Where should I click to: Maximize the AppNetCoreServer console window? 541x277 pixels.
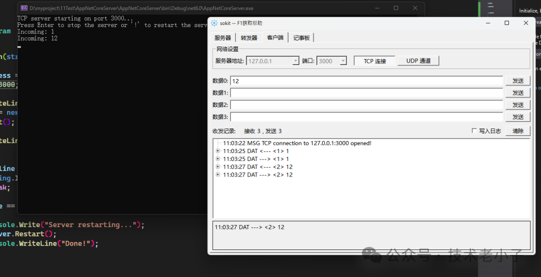(396, 8)
